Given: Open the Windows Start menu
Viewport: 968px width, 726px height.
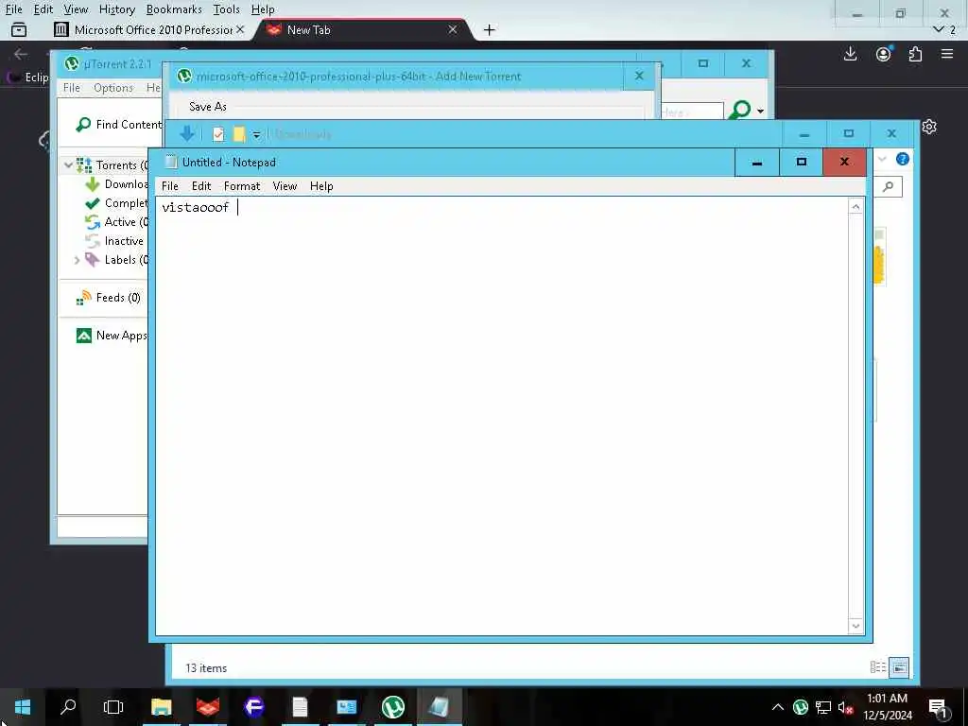Looking at the screenshot, I should click(23, 707).
